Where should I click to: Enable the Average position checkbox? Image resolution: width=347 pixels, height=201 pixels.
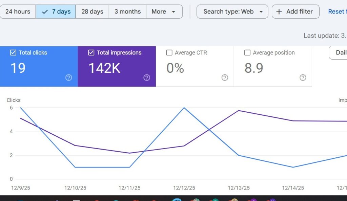coord(247,53)
